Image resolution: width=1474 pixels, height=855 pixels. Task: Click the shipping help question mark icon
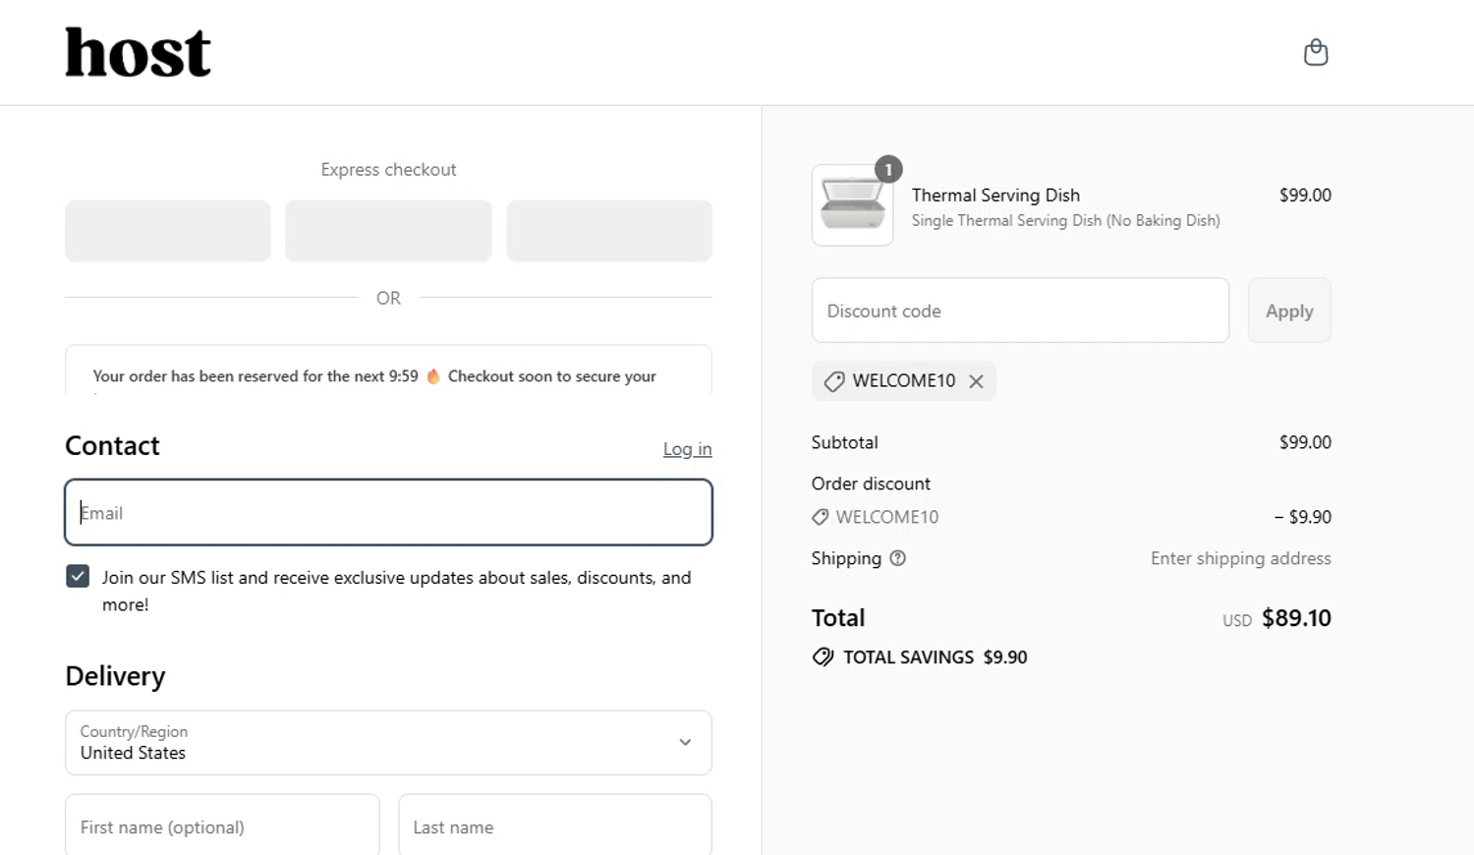(x=897, y=558)
